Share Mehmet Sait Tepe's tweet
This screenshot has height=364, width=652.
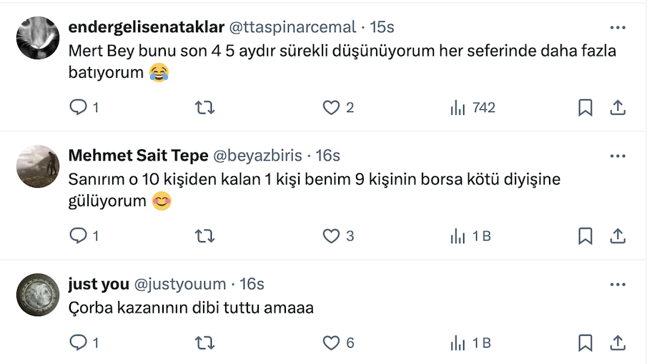618,236
